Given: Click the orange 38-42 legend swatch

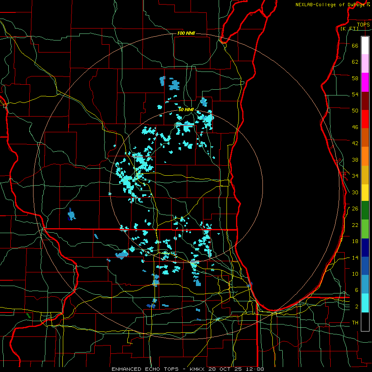Looking at the screenshot, I should [365, 156].
